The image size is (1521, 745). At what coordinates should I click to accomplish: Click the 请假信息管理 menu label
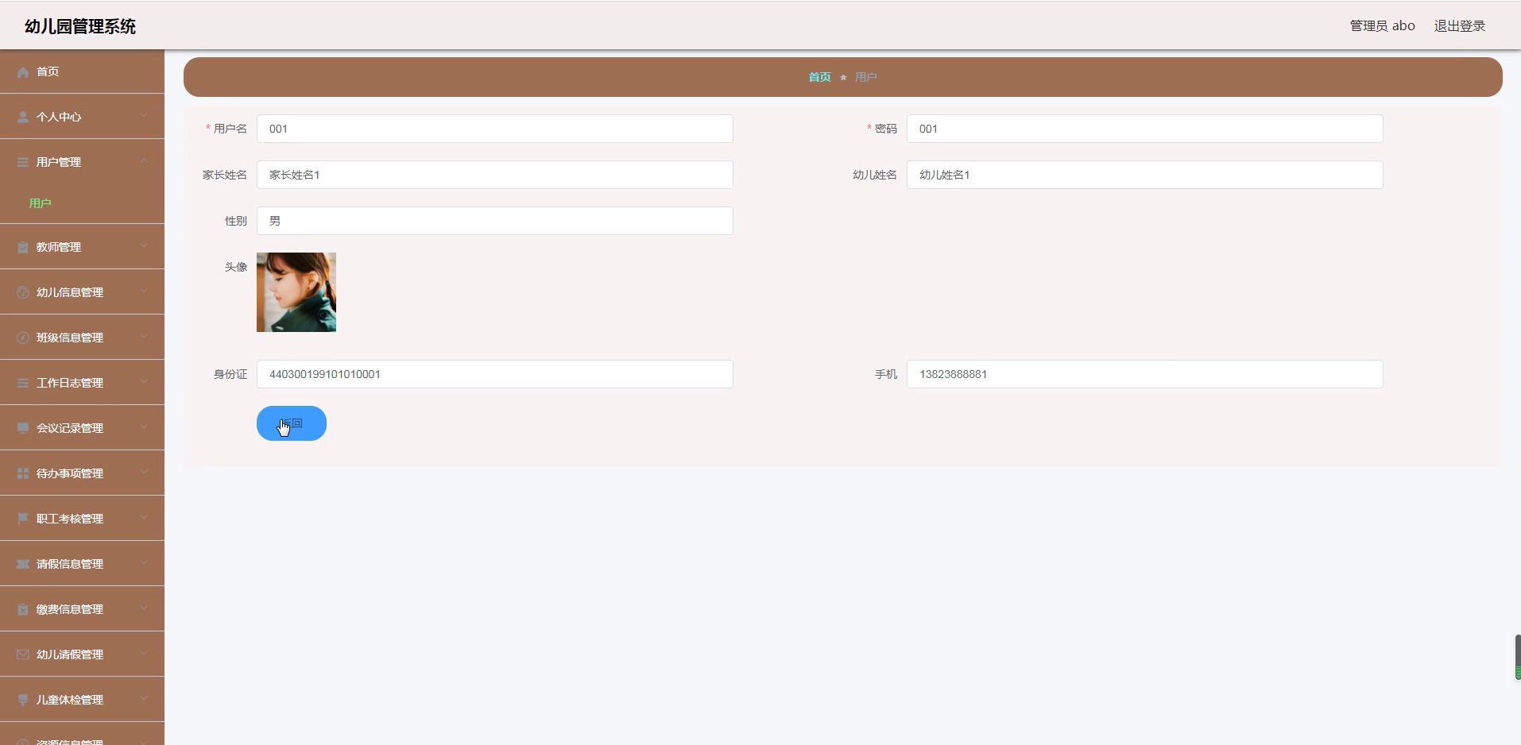point(70,564)
